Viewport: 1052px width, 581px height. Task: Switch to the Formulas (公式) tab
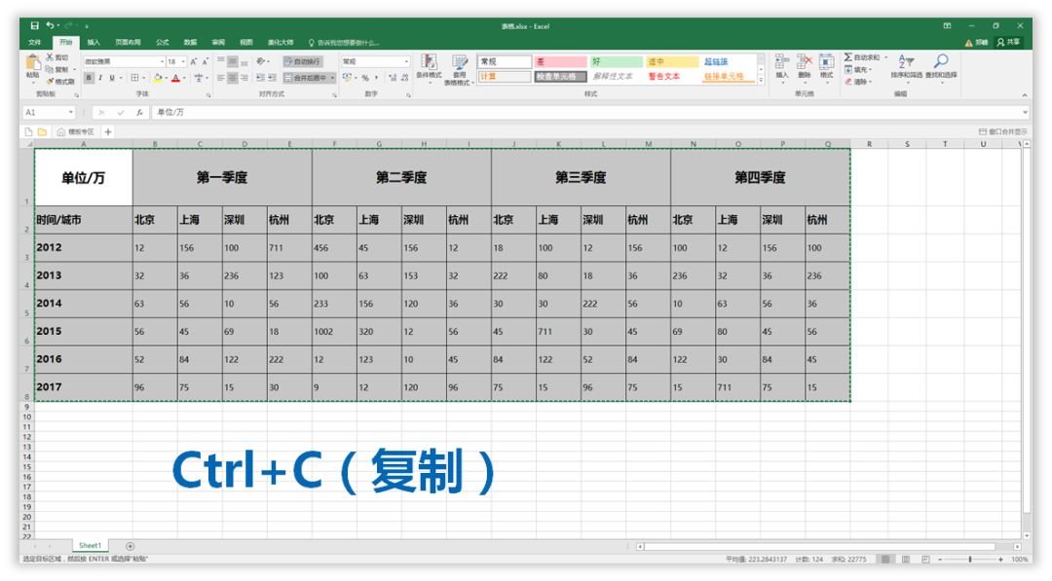click(163, 42)
